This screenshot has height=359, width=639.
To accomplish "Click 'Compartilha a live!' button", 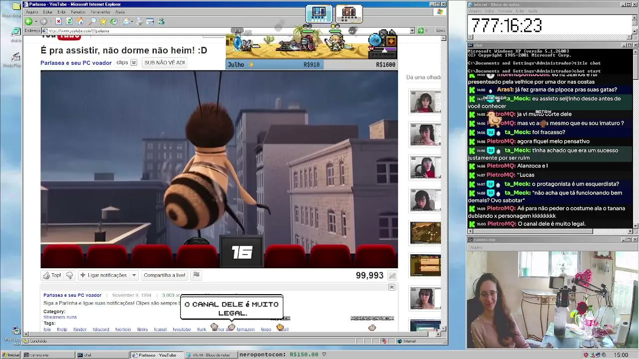I will click(x=164, y=275).
